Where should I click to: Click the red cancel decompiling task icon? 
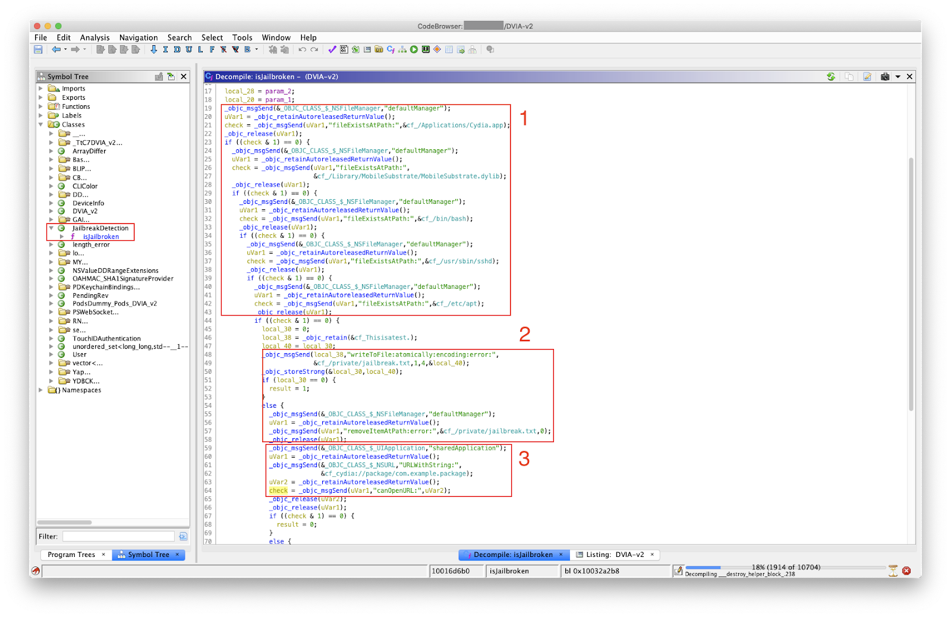tap(906, 571)
